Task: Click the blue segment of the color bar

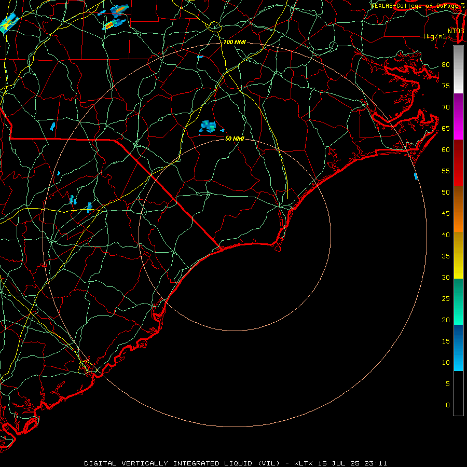Action: (458, 348)
